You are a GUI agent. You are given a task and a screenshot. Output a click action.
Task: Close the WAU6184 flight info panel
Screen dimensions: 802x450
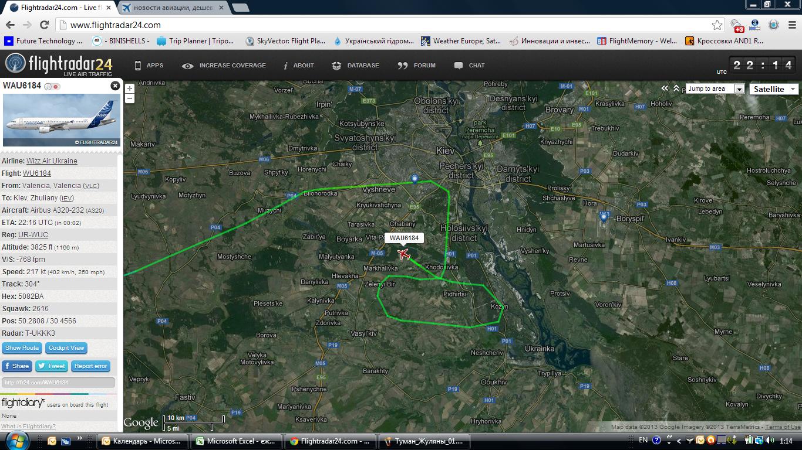pos(115,86)
